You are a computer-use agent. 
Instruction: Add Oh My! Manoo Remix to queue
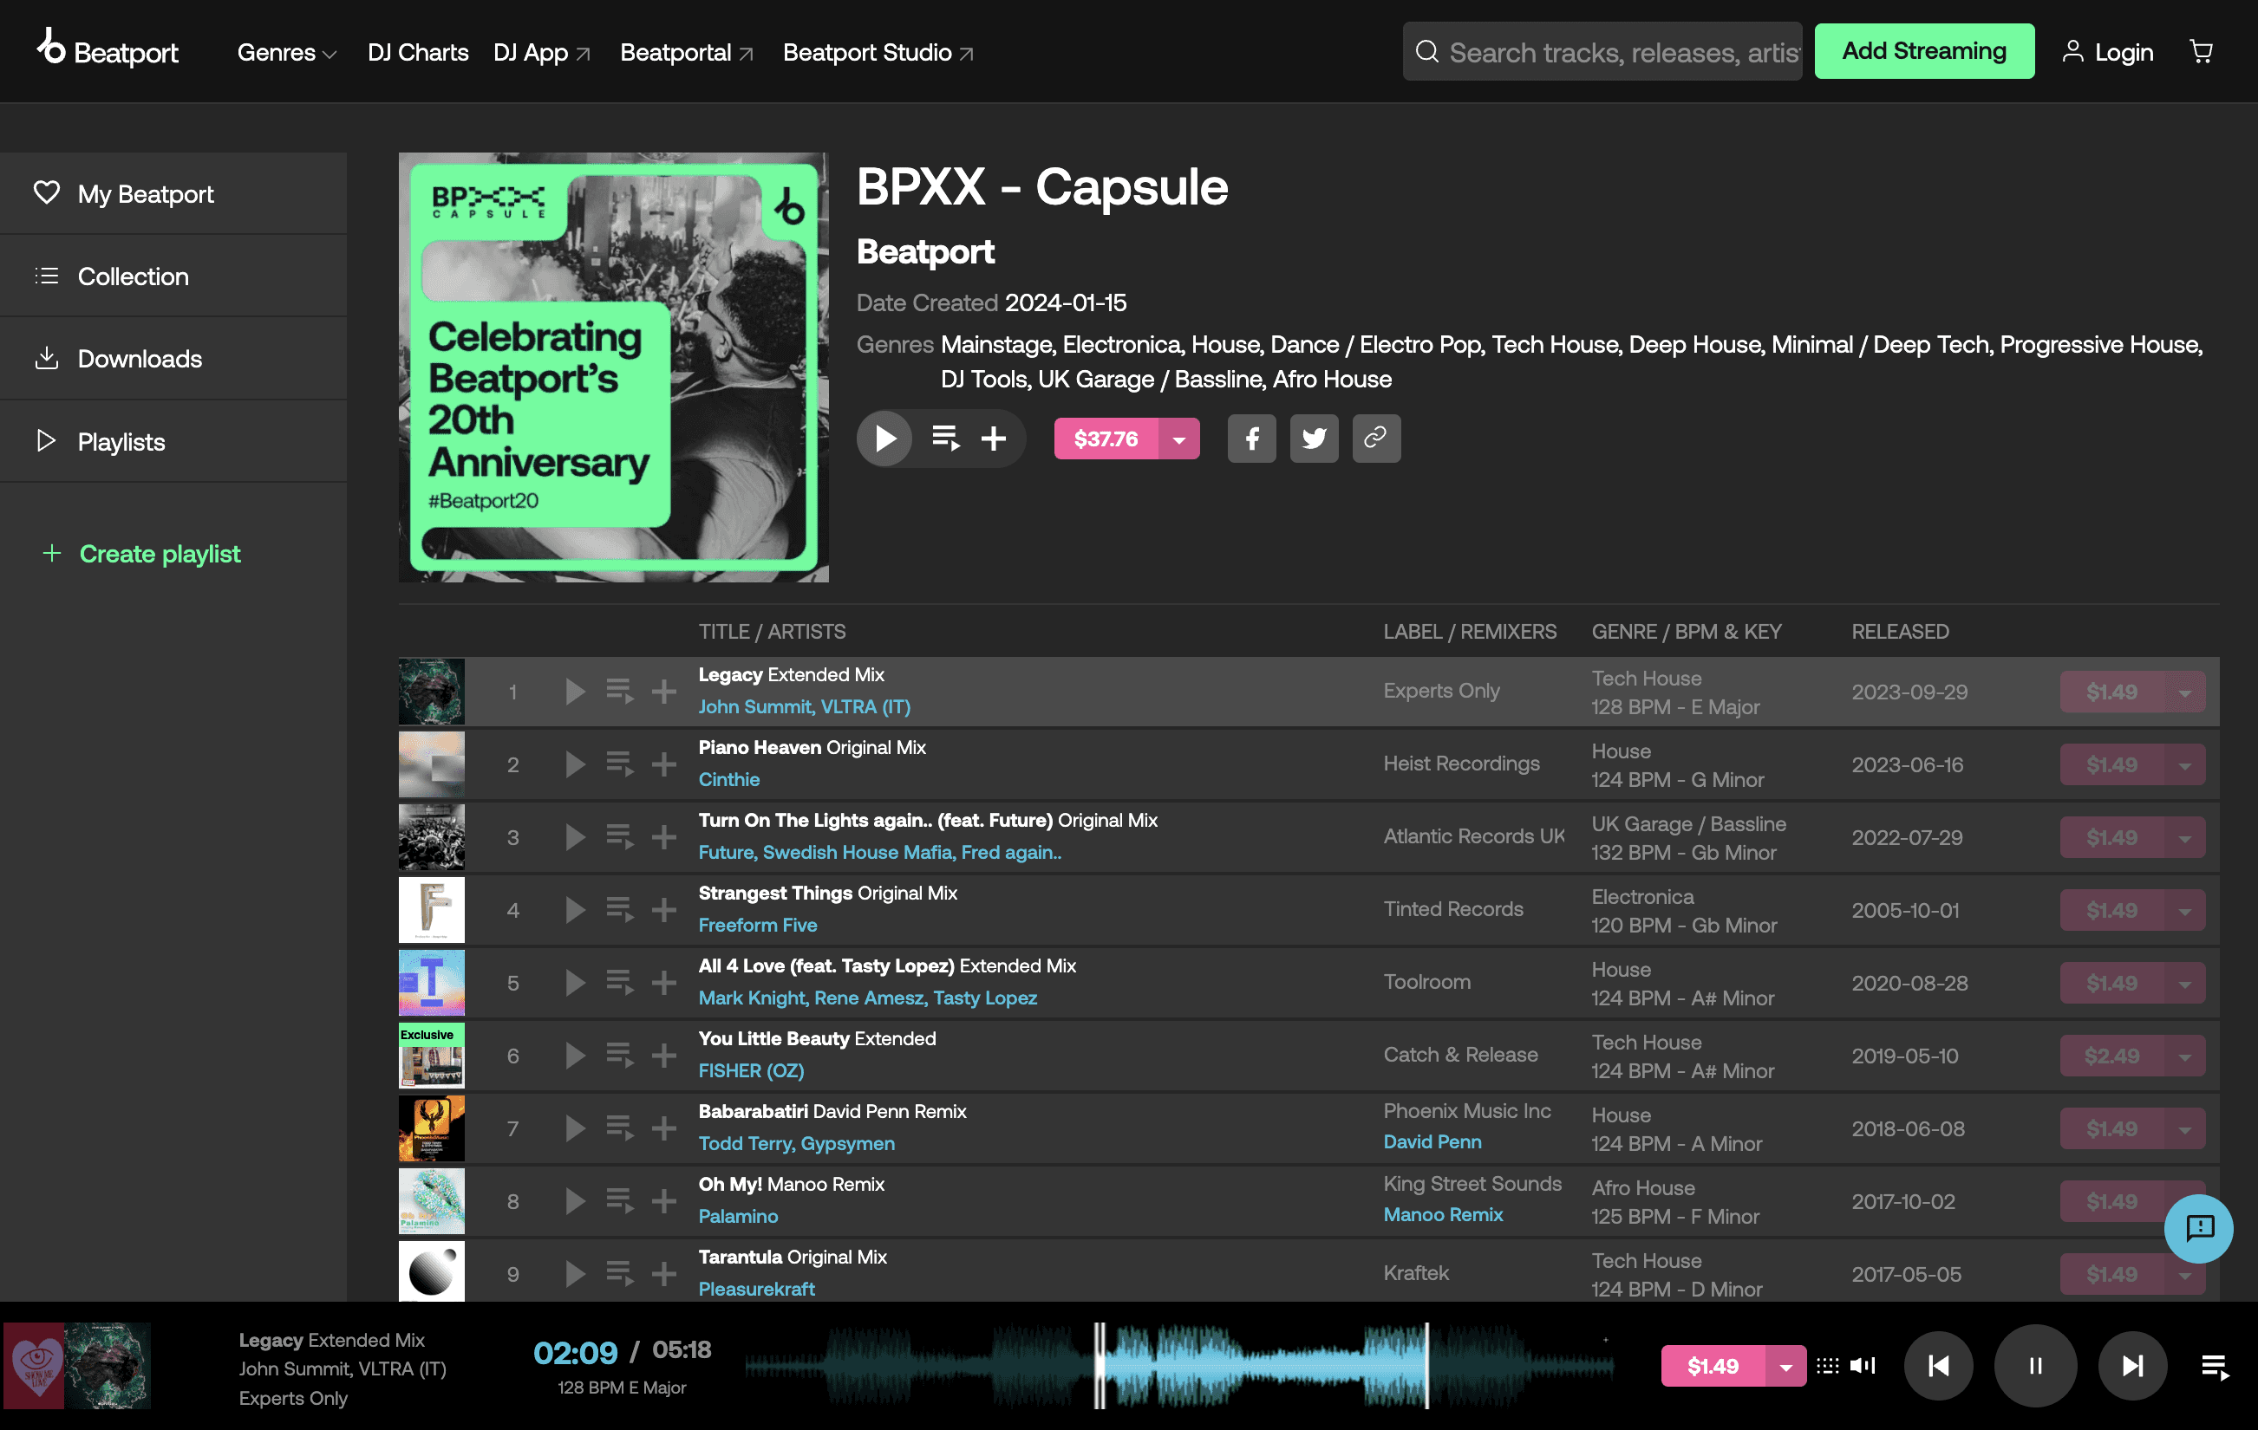(619, 1201)
